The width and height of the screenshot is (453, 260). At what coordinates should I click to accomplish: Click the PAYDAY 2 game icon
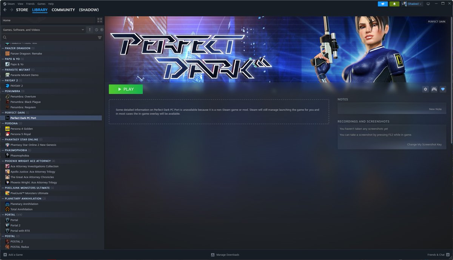8,86
